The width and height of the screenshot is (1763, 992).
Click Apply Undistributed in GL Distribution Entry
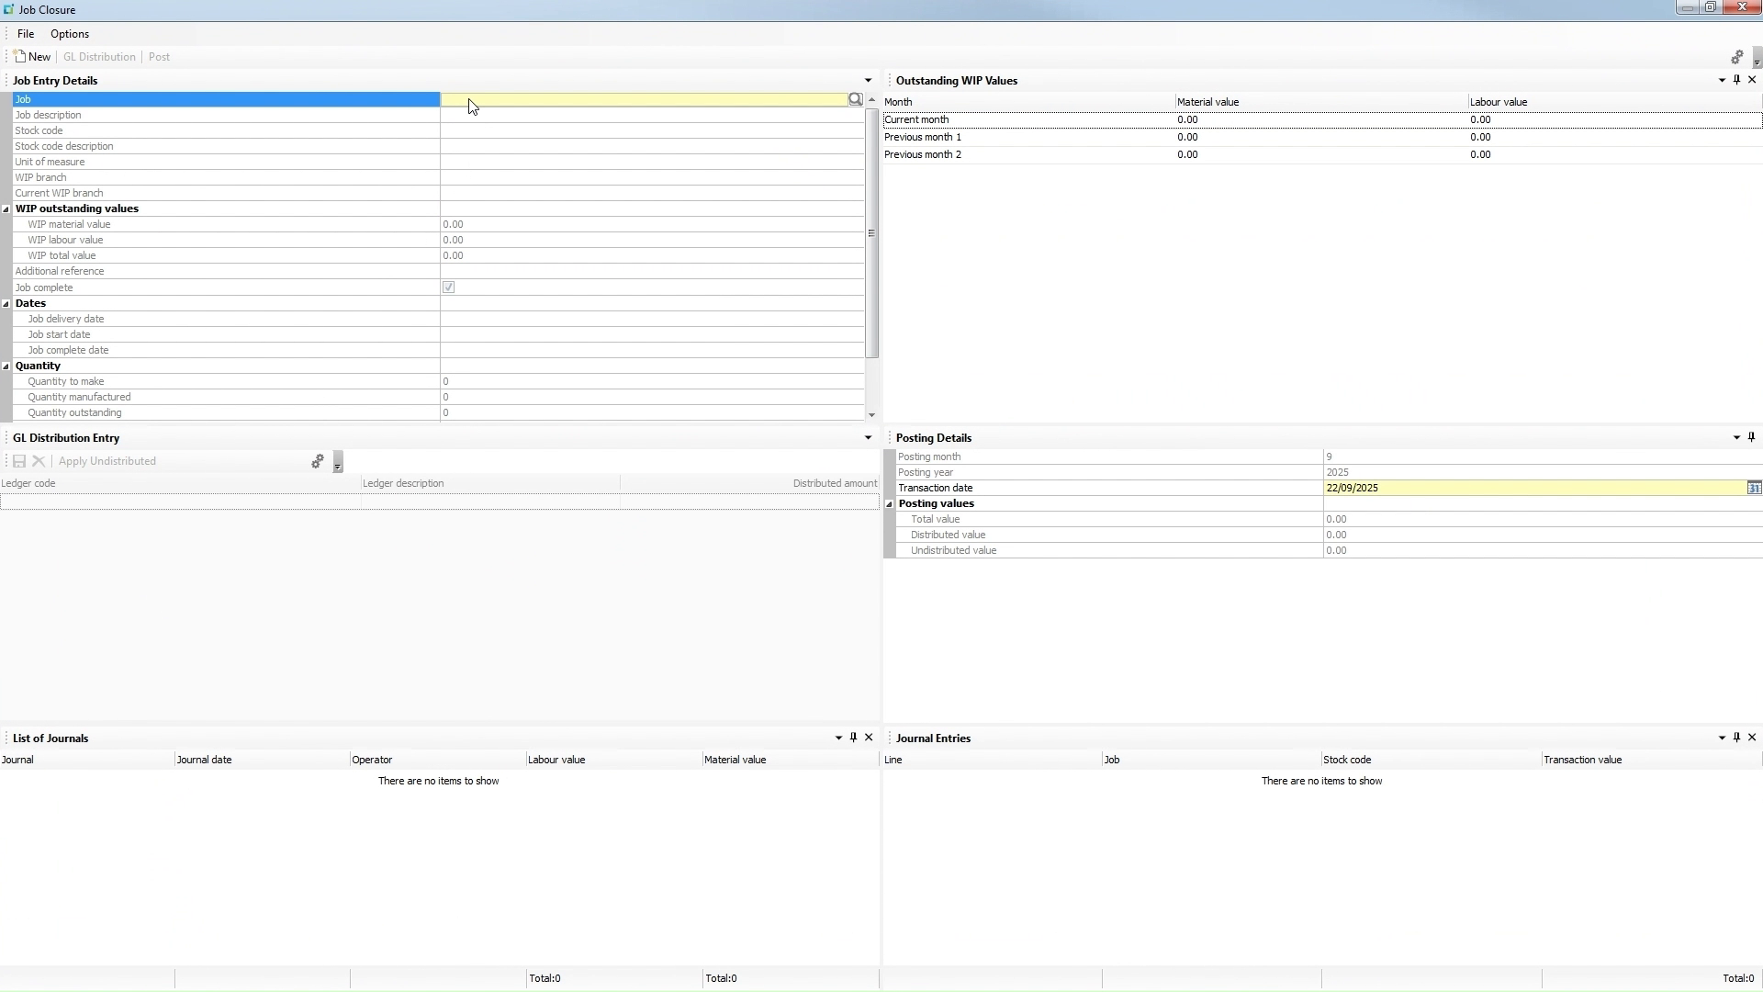coord(107,461)
